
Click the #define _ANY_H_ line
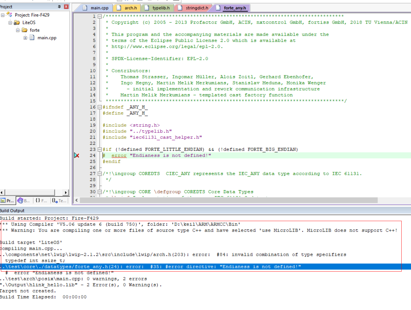(x=125, y=113)
